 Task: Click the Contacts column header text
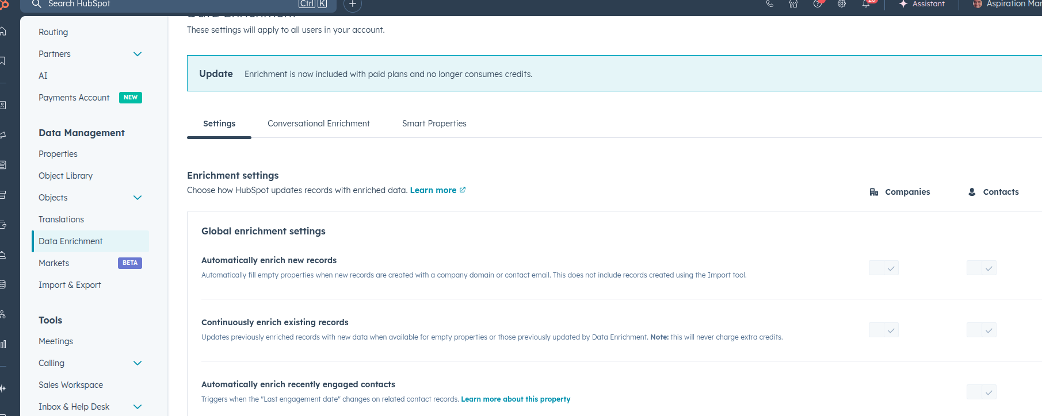coord(1001,192)
